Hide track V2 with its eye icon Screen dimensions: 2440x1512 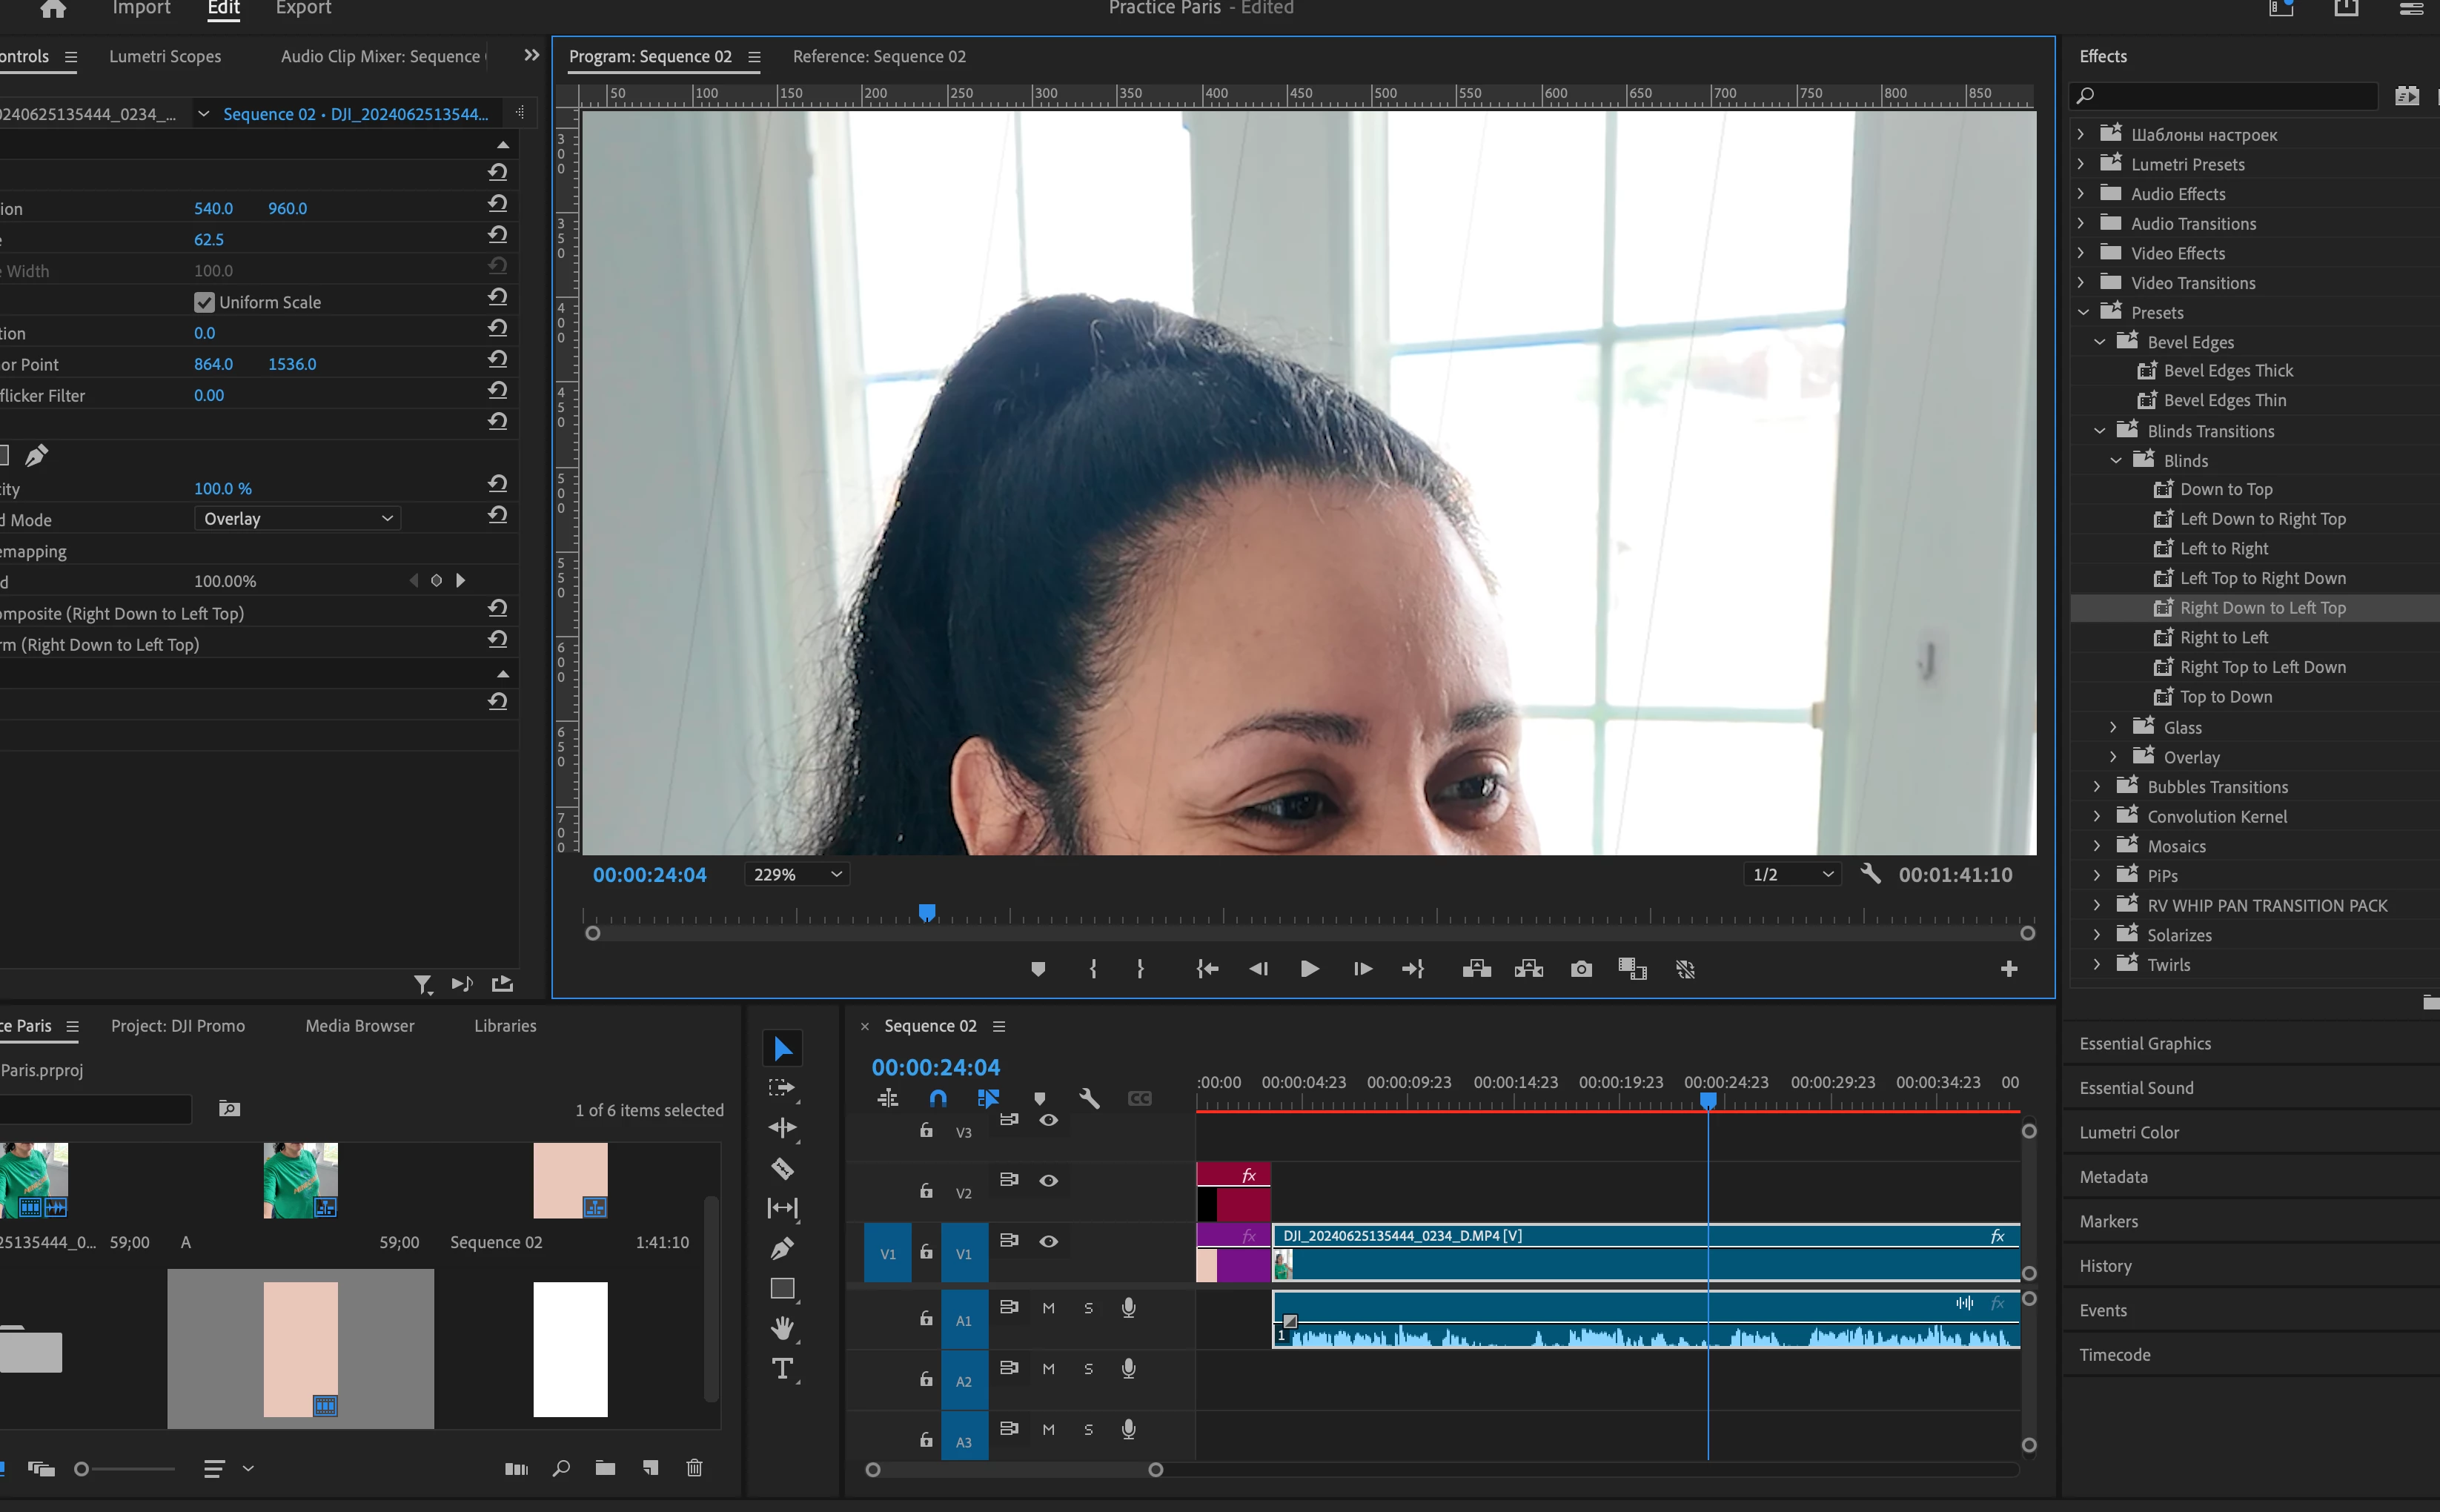[1048, 1181]
